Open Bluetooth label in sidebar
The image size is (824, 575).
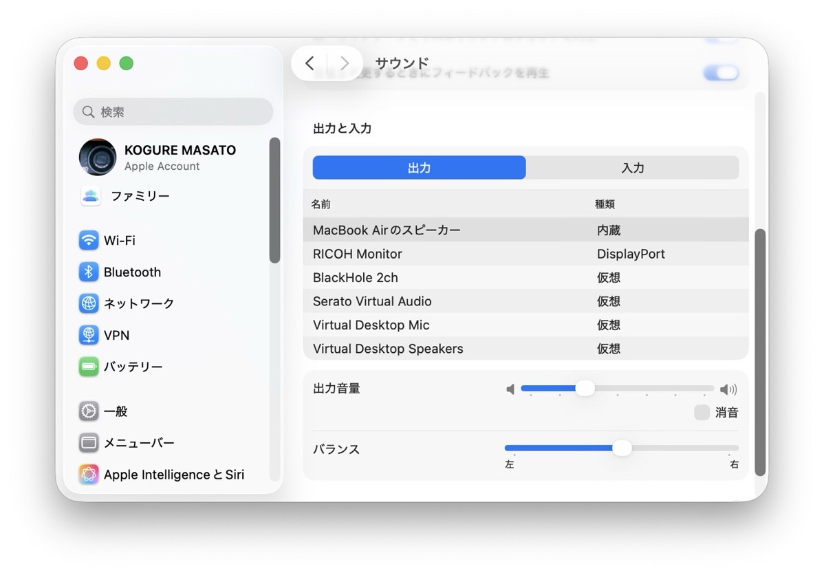click(133, 272)
